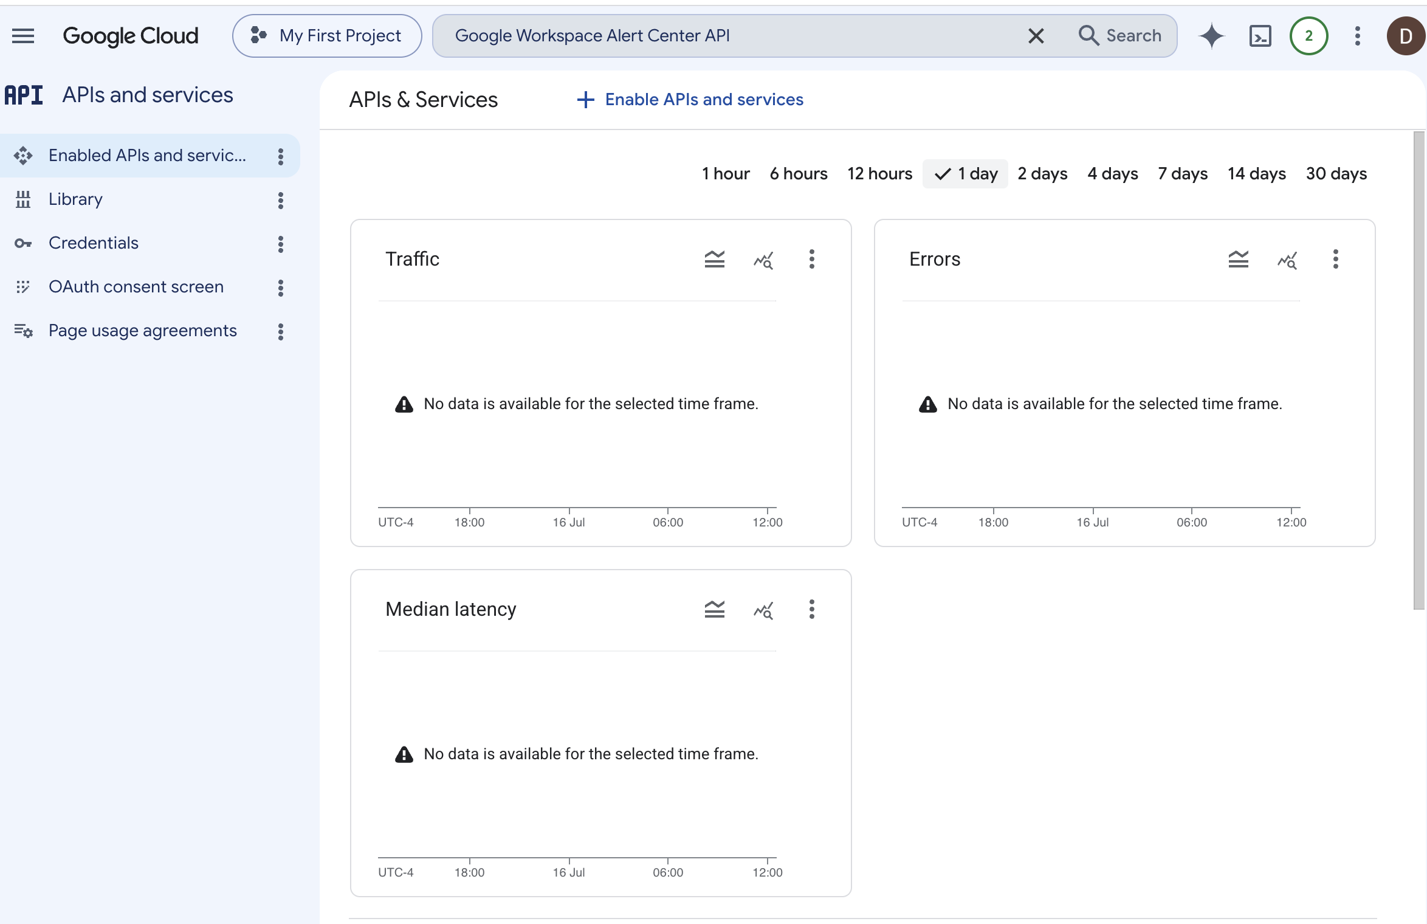Viewport: 1427px width, 924px height.
Task: Select the 6 hours time range
Action: [x=799, y=174]
